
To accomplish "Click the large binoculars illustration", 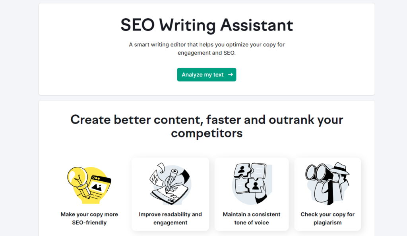I will pyautogui.click(x=318, y=174).
